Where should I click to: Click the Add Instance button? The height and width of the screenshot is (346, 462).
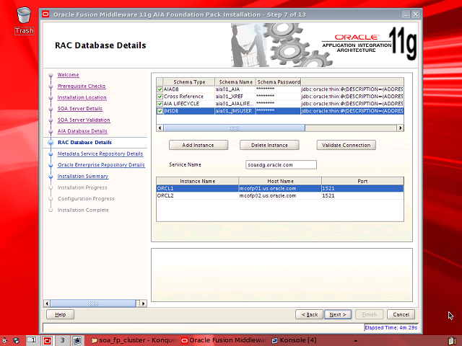197,145
